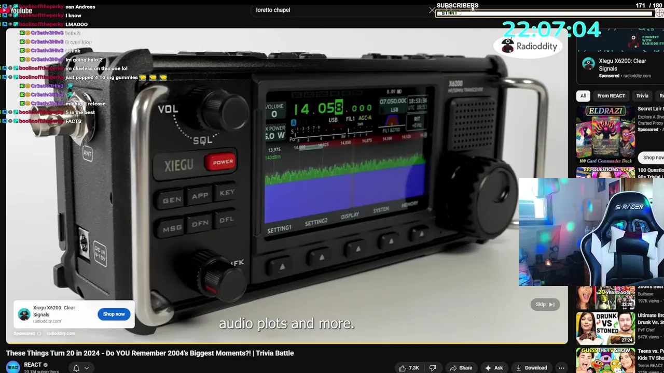This screenshot has height=373, width=664.
Task: Clear the search box with the X icon
Action: click(432, 10)
